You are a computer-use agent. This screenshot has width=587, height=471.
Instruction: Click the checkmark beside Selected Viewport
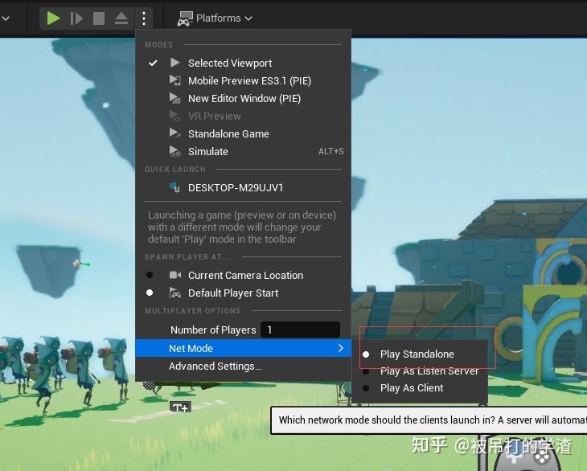coord(153,63)
